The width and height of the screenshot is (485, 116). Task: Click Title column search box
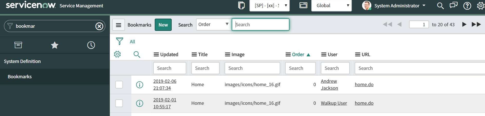pos(205,68)
